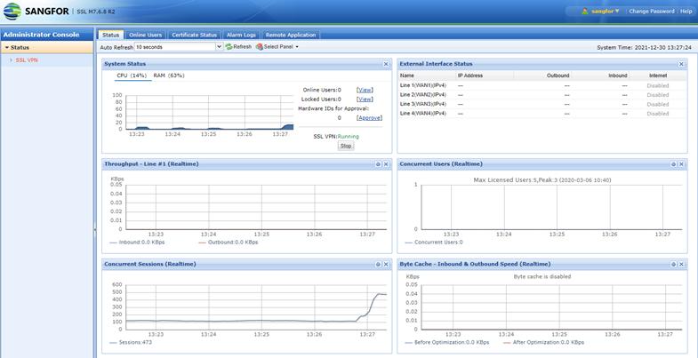Close the Concurrent Users panel

pyautogui.click(x=681, y=164)
